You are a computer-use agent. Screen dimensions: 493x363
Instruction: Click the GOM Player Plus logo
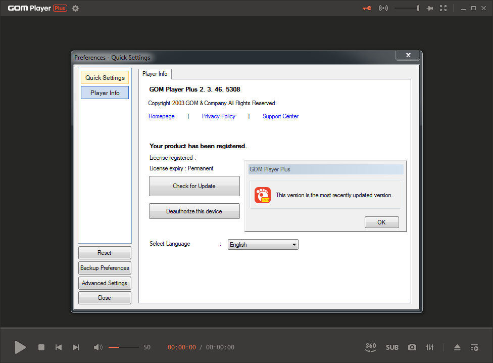pos(37,8)
